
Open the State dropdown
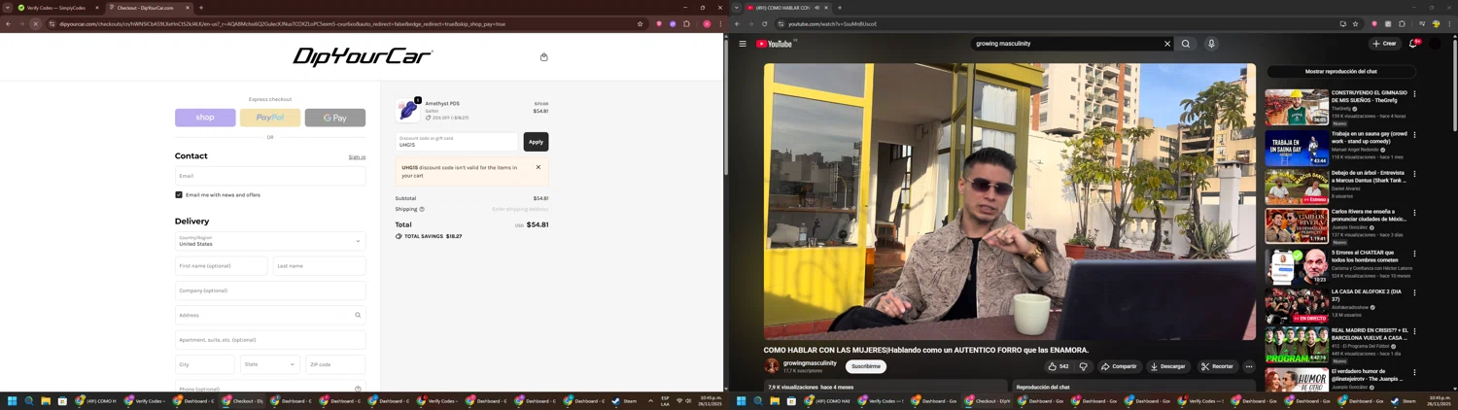click(269, 364)
